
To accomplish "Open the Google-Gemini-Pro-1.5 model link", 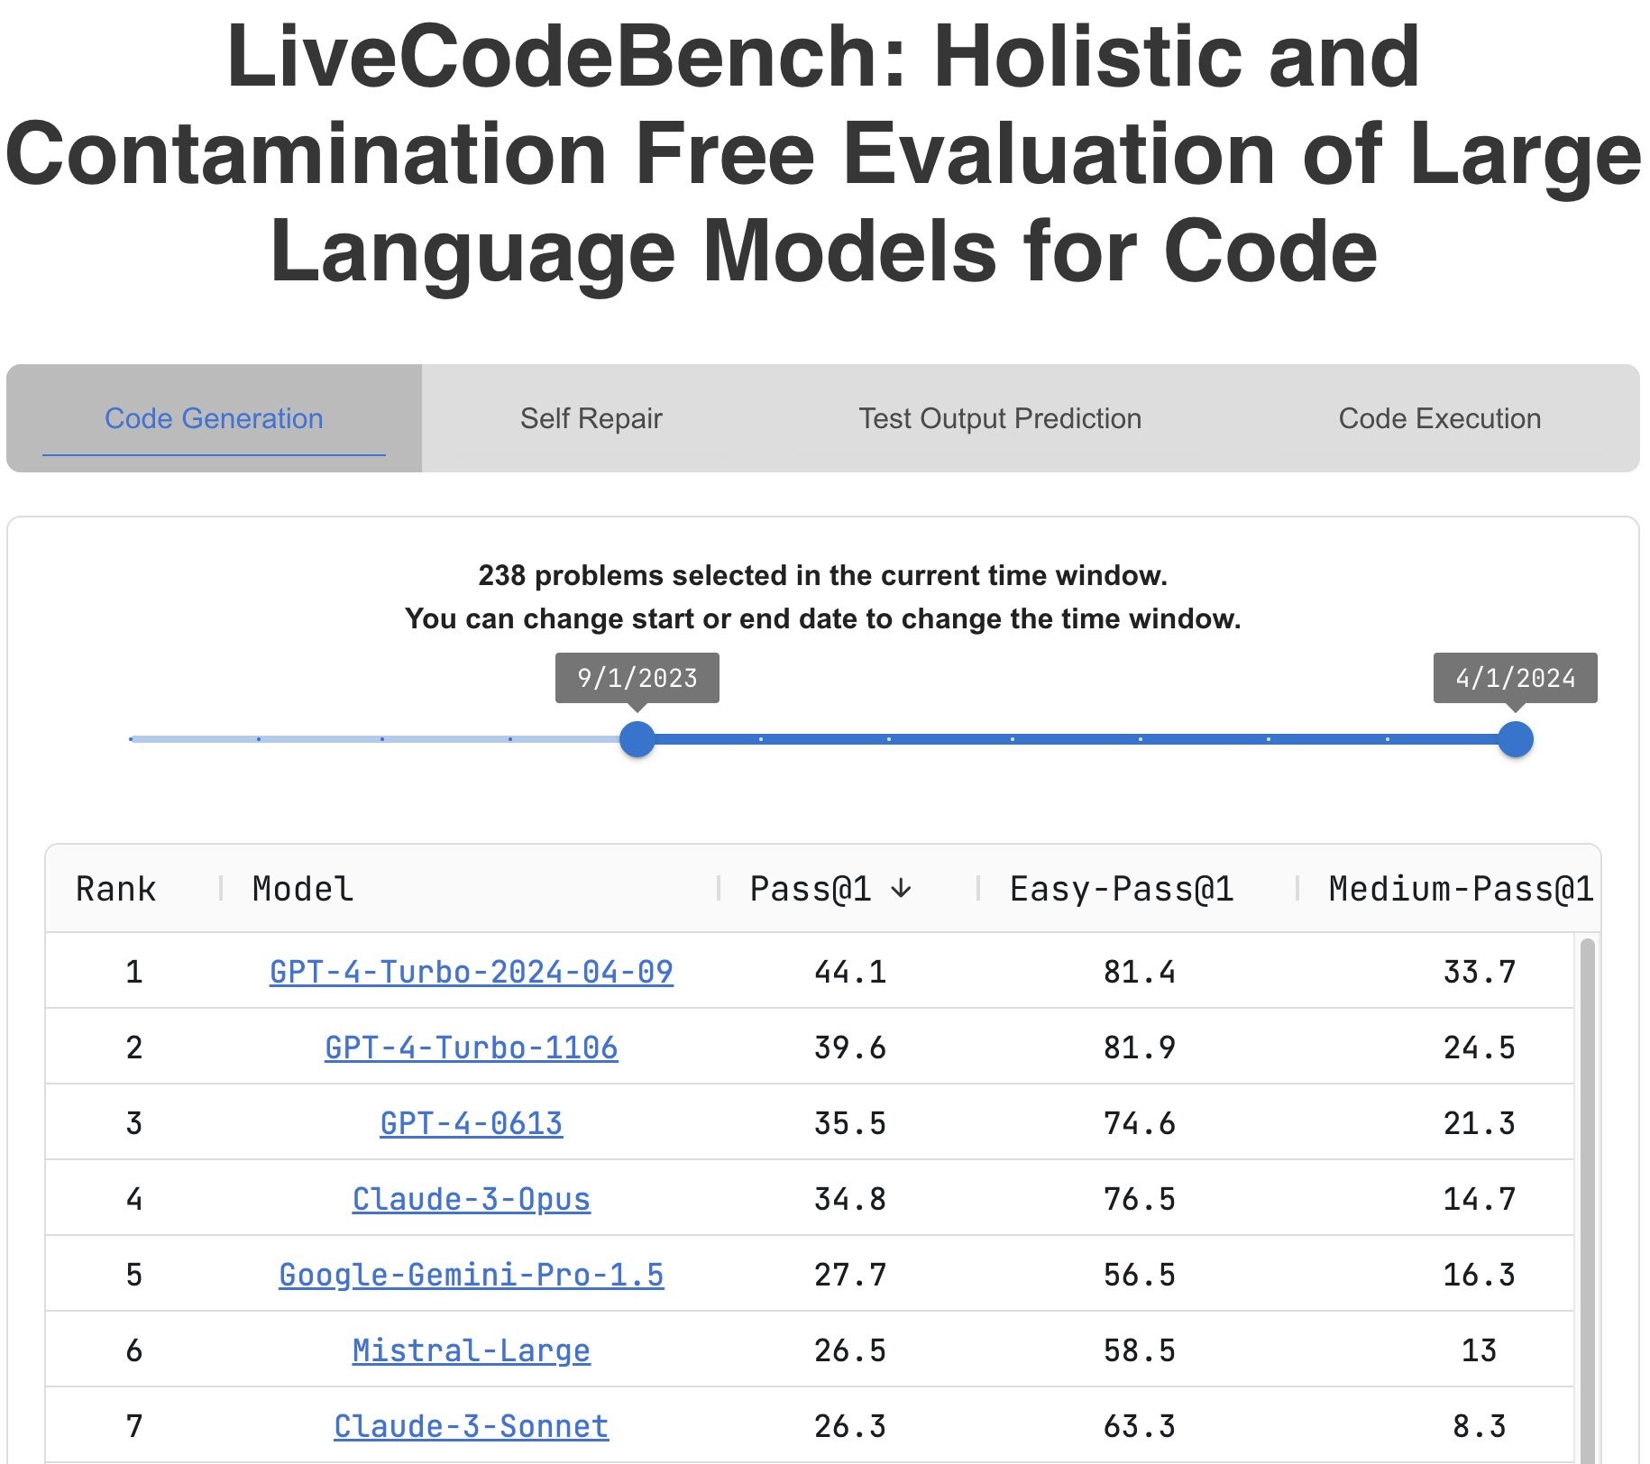I will 472,1275.
